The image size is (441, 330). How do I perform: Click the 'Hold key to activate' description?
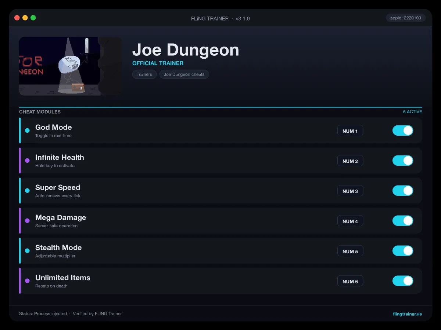55,166
